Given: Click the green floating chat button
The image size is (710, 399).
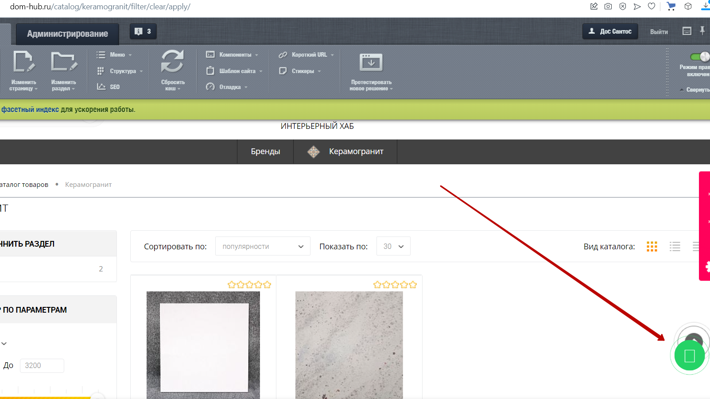Looking at the screenshot, I should pyautogui.click(x=689, y=356).
